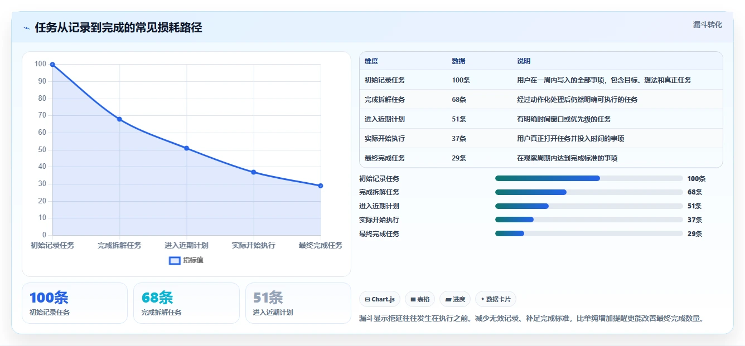Click the Chart.js chip icon
The width and height of the screenshot is (745, 346).
point(367,299)
